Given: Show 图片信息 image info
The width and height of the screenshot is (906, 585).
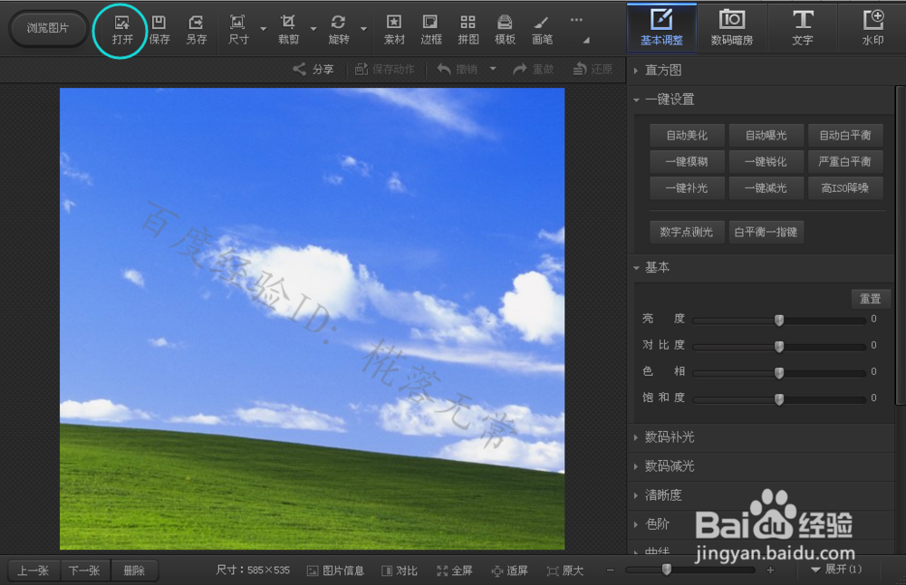Looking at the screenshot, I should (x=335, y=571).
